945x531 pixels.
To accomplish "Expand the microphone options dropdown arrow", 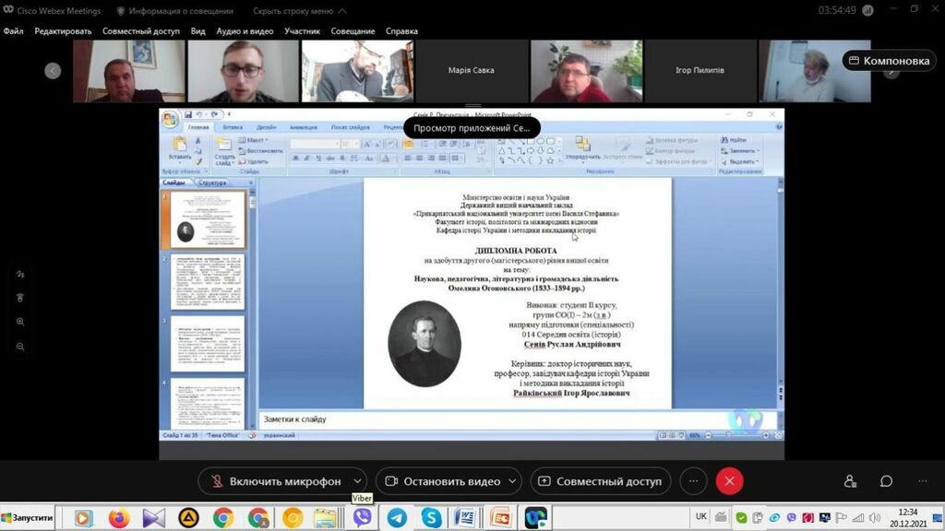I will pyautogui.click(x=358, y=481).
